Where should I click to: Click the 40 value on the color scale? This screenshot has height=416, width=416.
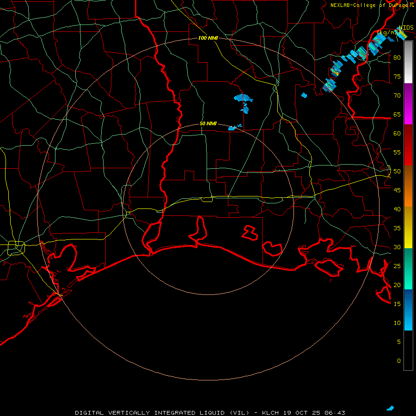397,209
